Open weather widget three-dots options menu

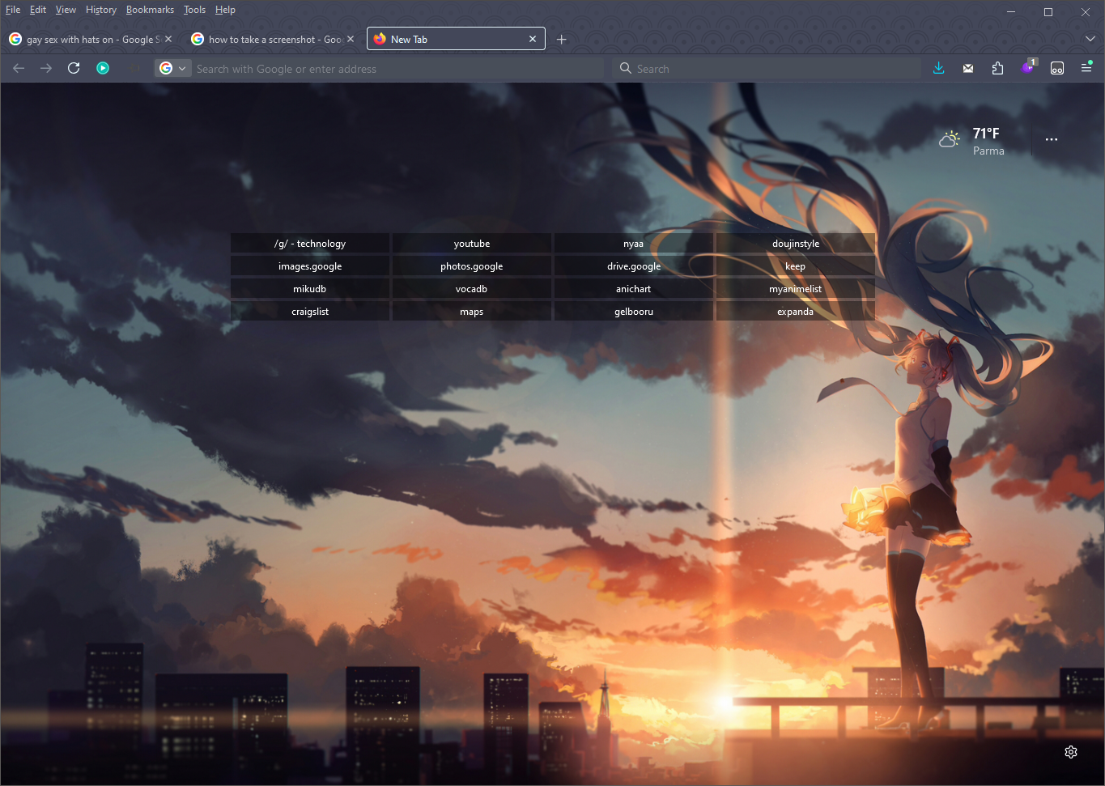pos(1052,139)
